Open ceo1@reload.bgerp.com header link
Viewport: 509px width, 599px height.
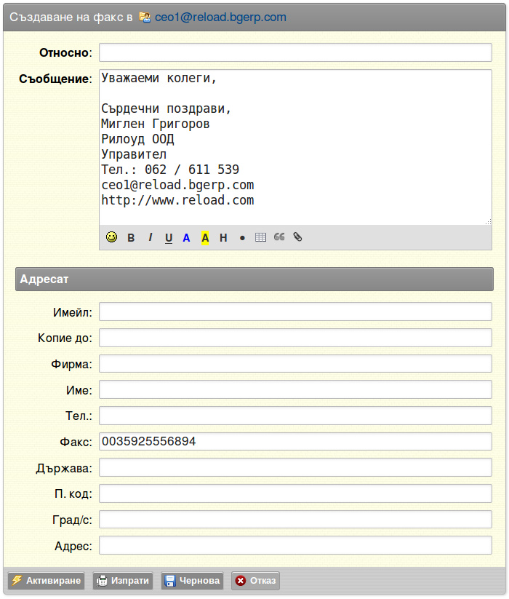click(x=220, y=17)
